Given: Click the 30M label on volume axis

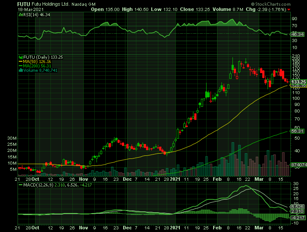Looking at the screenshot, I should (12, 138).
